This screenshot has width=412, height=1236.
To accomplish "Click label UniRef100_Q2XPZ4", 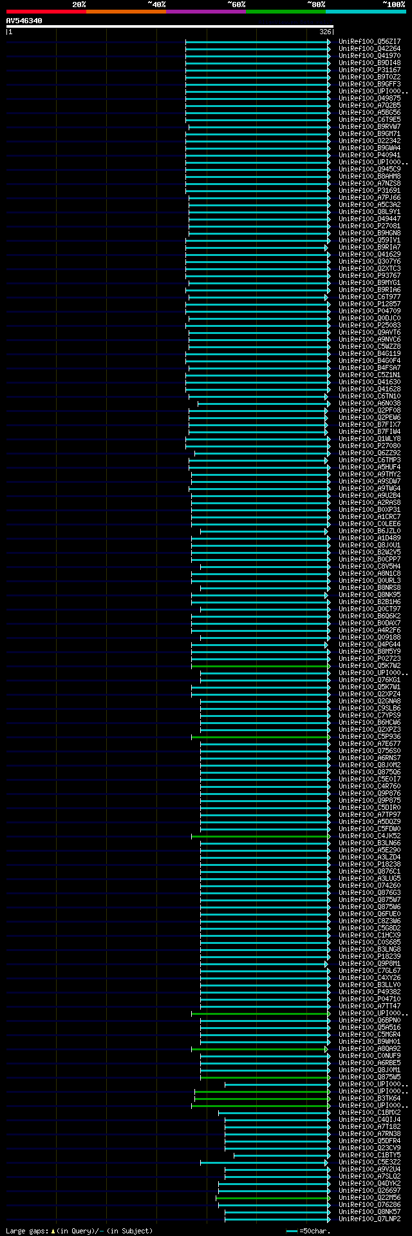I will coord(370,694).
